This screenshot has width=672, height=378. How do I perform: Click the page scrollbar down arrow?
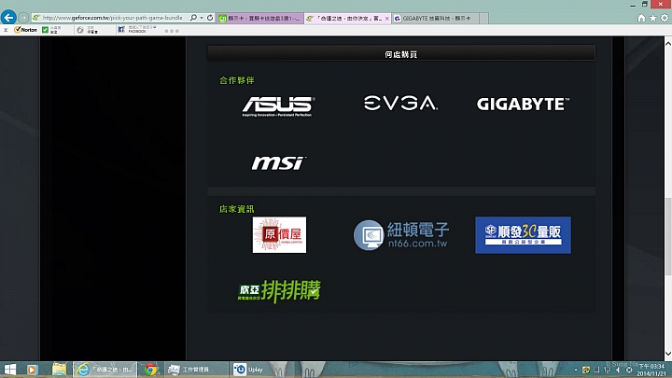tap(667, 354)
